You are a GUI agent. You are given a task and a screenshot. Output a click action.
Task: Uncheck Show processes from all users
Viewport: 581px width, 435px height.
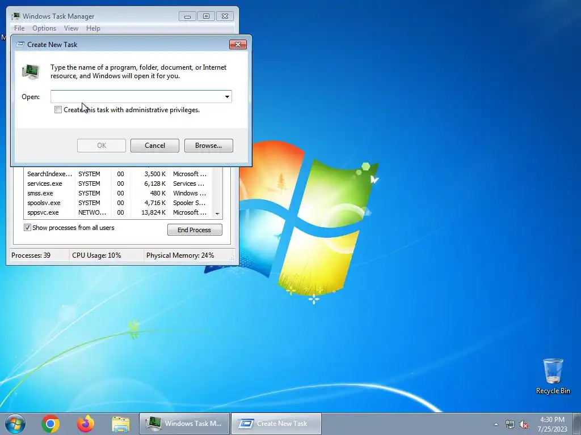coord(27,228)
